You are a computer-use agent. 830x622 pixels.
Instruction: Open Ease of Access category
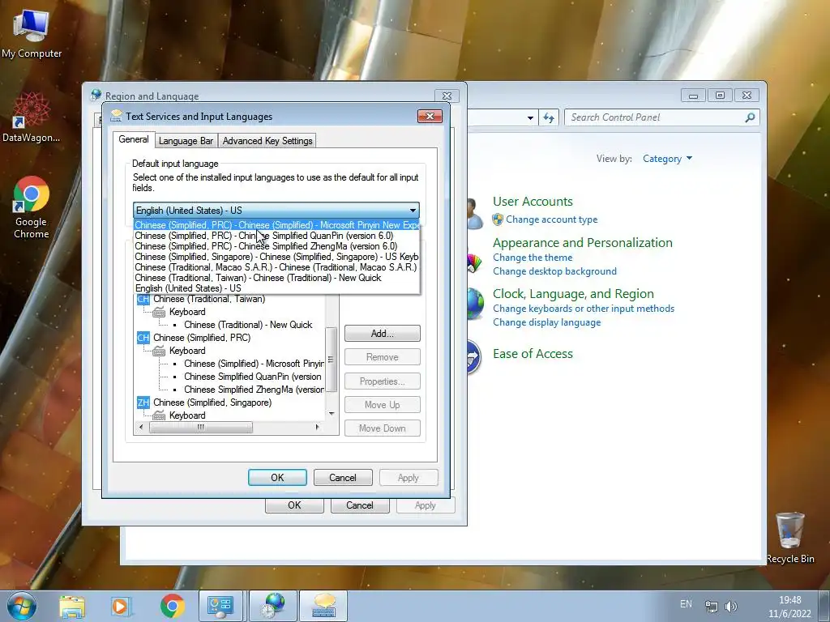(x=533, y=354)
